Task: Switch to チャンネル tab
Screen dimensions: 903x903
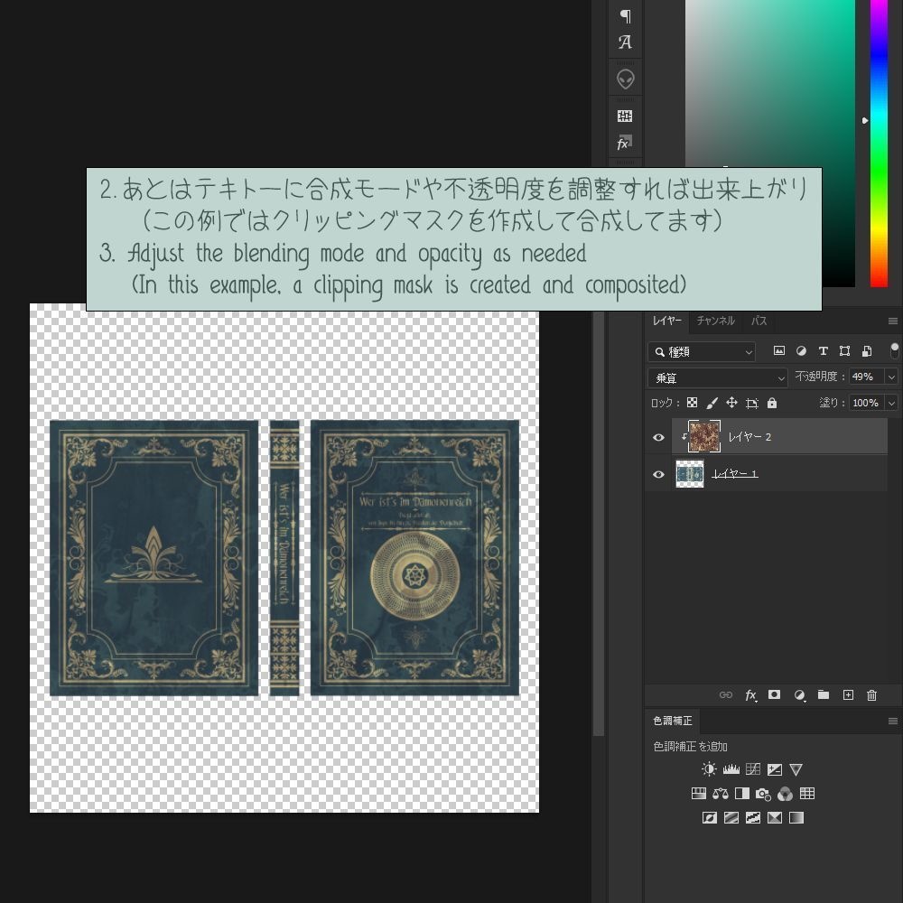Action: point(715,321)
